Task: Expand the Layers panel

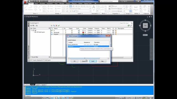Action: (x=80, y=13)
